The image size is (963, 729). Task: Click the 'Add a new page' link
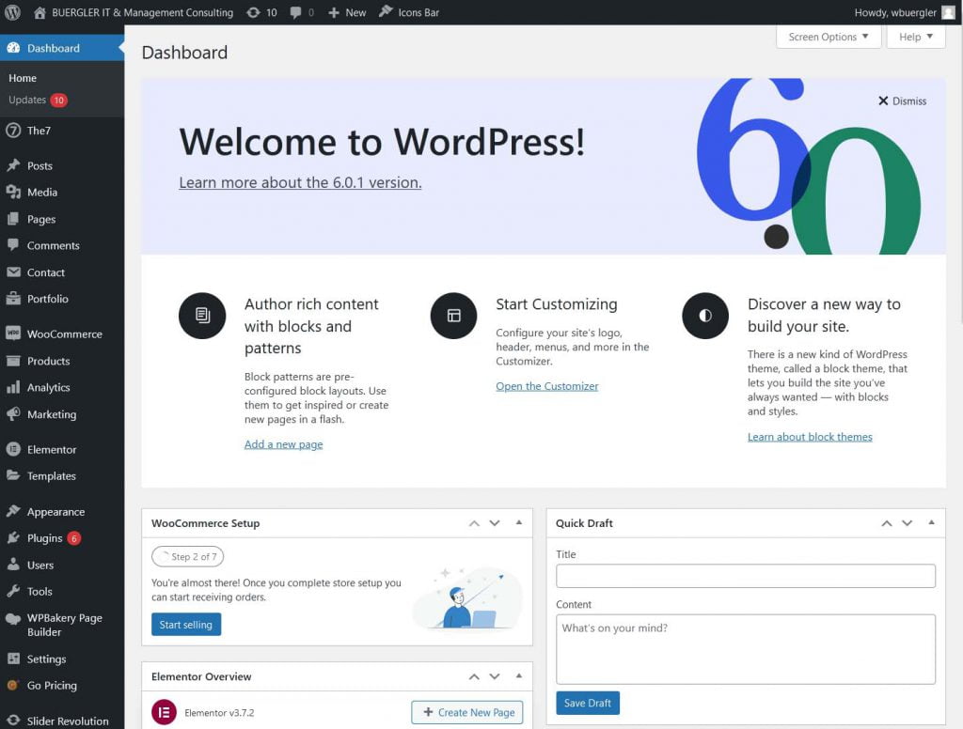(283, 443)
